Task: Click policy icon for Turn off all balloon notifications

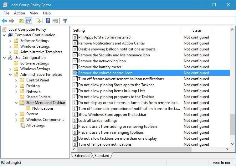Action: (x=75, y=144)
